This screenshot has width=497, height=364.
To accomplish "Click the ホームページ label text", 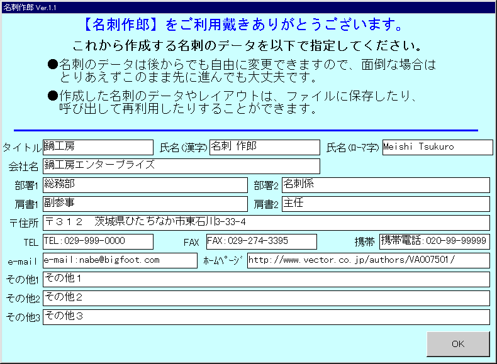I will click(223, 260).
